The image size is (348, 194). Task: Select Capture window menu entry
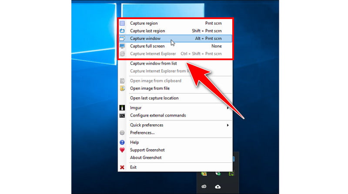[x=145, y=39]
